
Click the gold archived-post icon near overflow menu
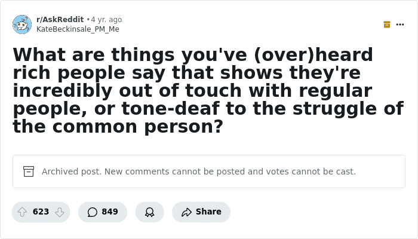[387, 24]
